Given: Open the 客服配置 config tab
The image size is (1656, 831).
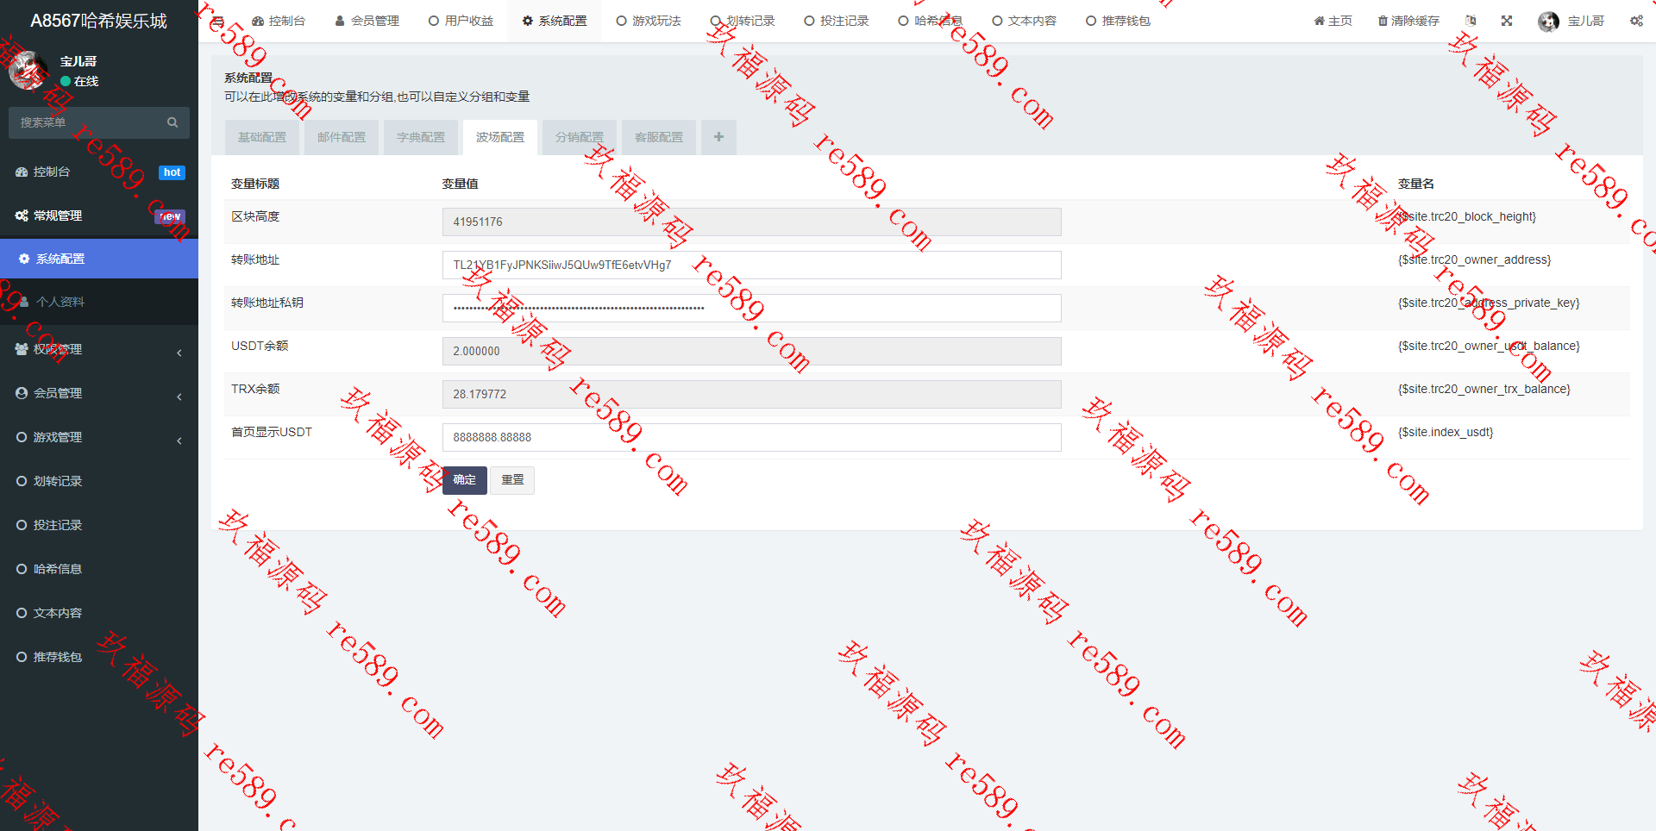Looking at the screenshot, I should [659, 137].
